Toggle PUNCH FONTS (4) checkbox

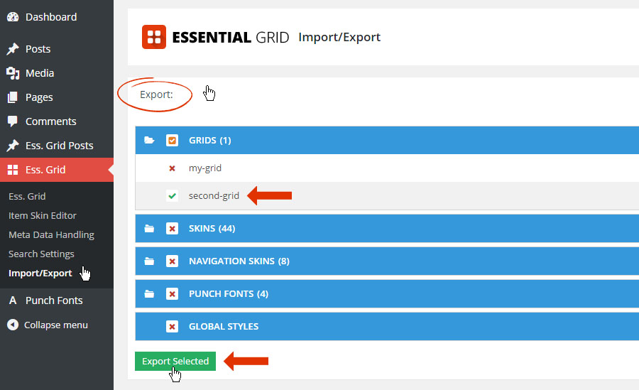click(172, 293)
